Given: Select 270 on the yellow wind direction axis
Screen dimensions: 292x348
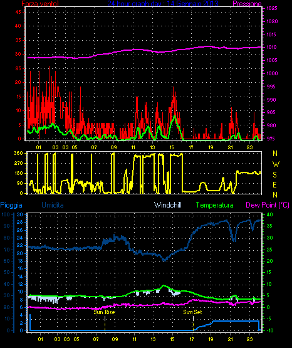Looking at the screenshot, I should click(x=18, y=164).
